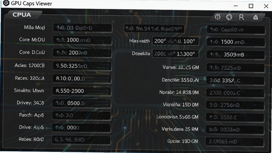Click the Dceekila field showing 1.300°
The height and width of the screenshot is (153, 272).
175,54
